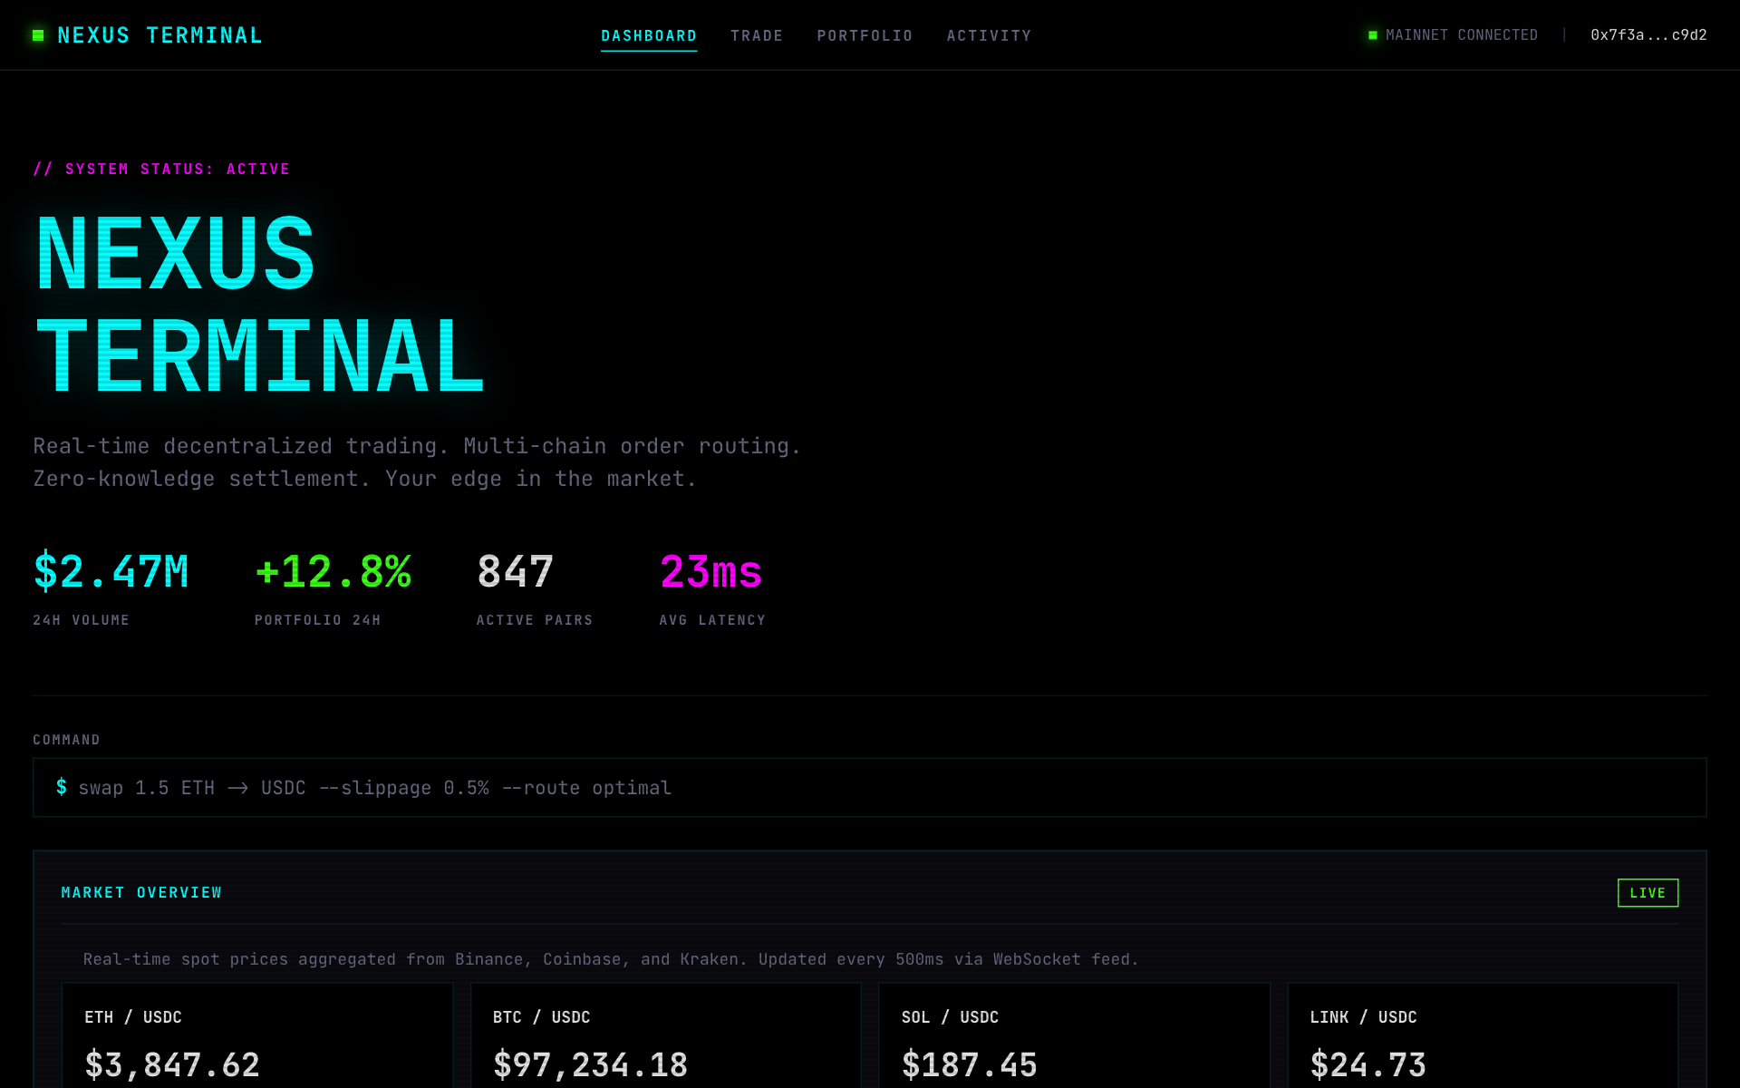Select the BTC / USDC market card
The image size is (1740, 1088).
click(x=665, y=1038)
